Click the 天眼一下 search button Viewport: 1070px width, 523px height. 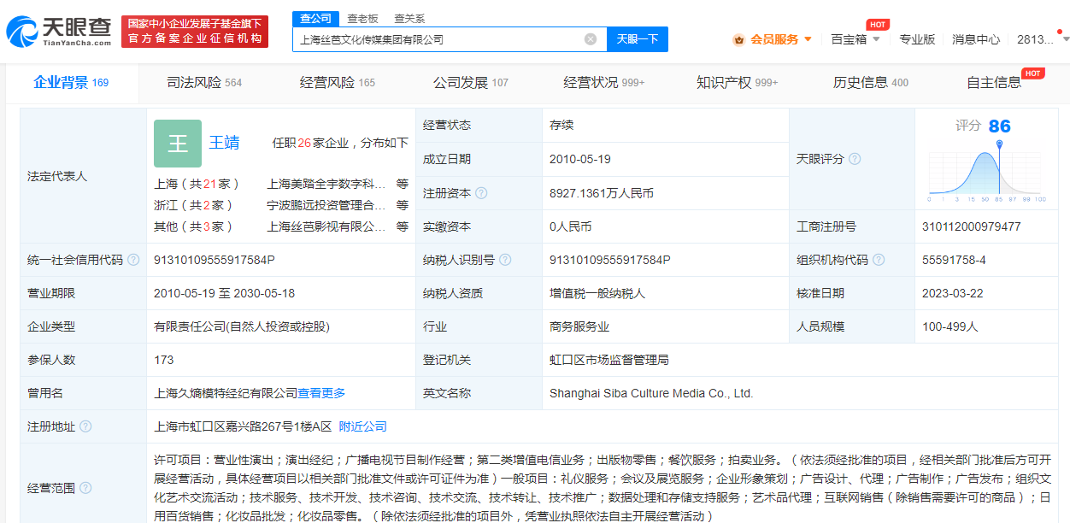(x=638, y=39)
